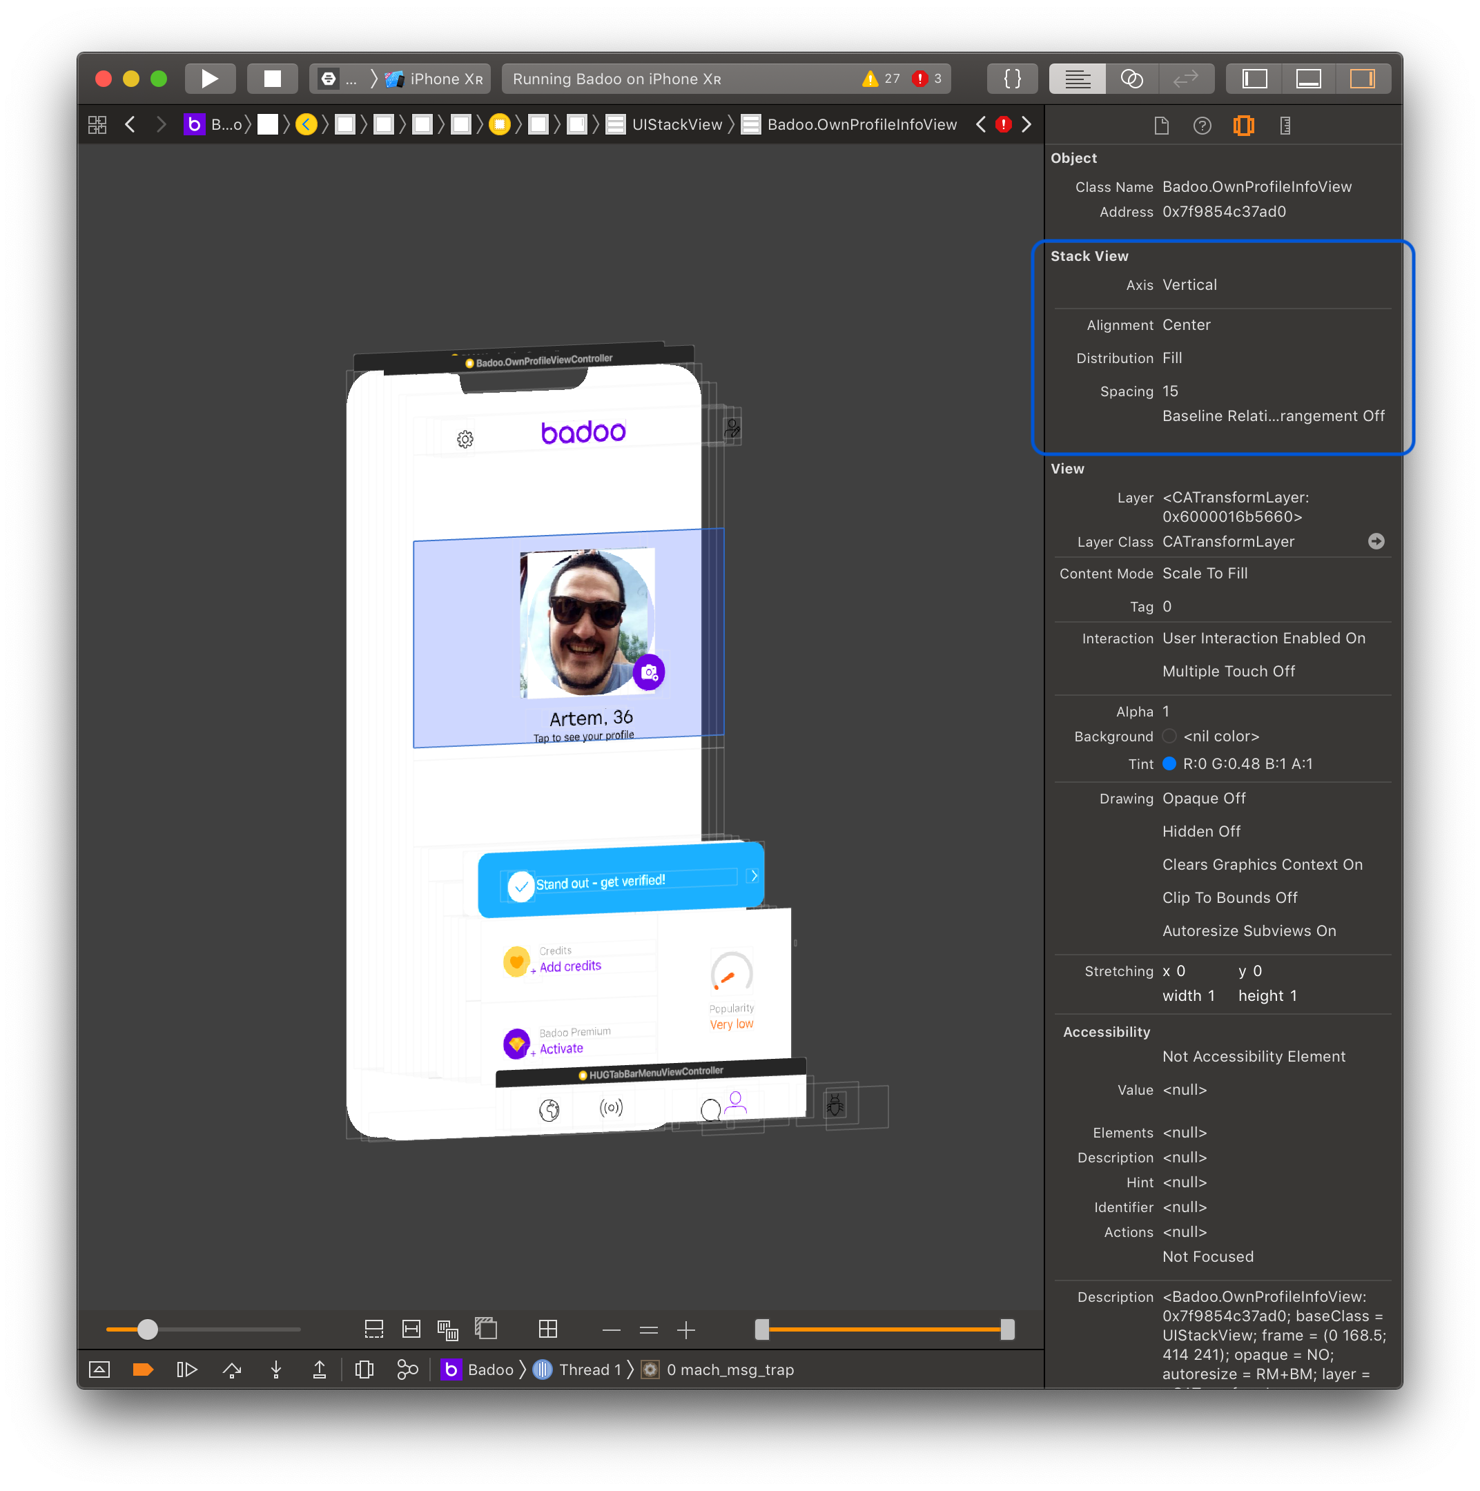Open the B...o jump bar item
The height and width of the screenshot is (1491, 1480).
click(x=213, y=124)
